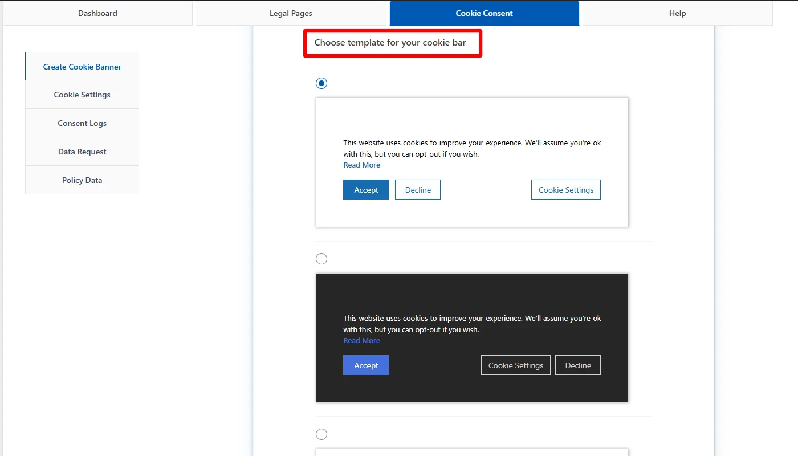This screenshot has height=456, width=798.
Task: Click Cookie Settings button in white template
Action: (566, 190)
